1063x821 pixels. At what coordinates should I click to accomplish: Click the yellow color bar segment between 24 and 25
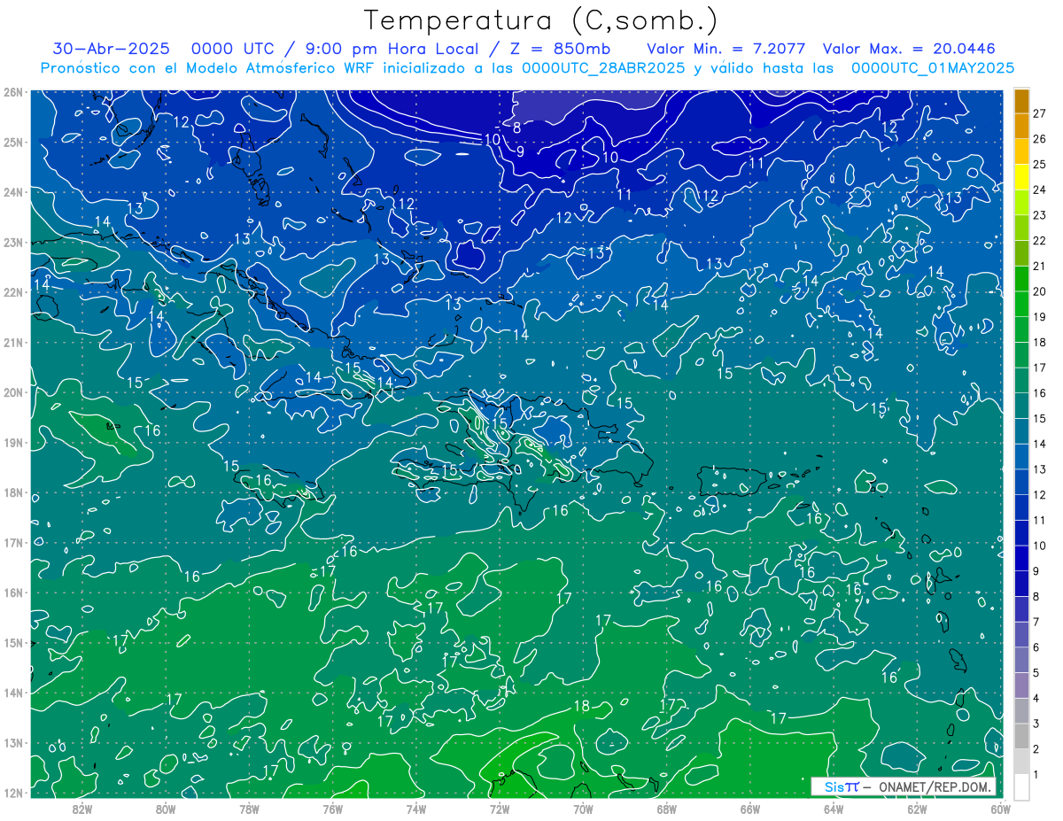click(x=1021, y=177)
